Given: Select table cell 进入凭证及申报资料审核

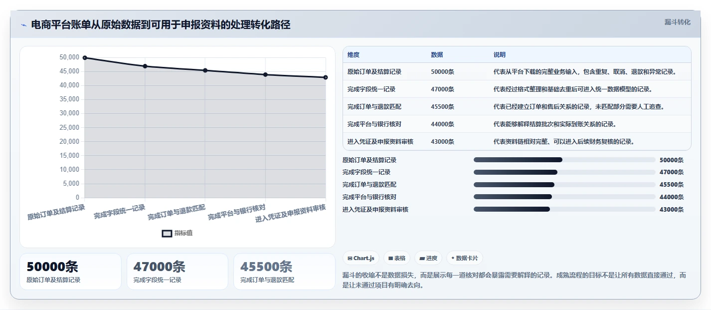Looking at the screenshot, I should 380,142.
